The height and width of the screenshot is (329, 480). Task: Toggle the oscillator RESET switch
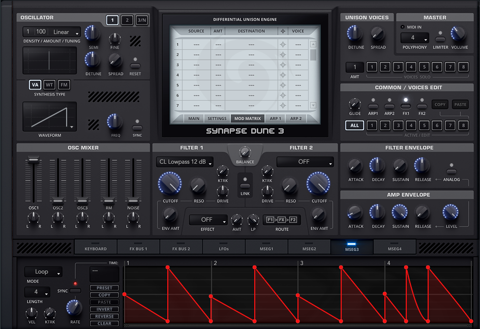click(135, 66)
